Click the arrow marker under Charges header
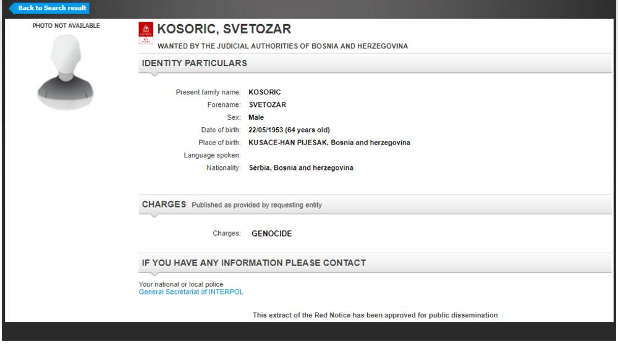Viewport: 618px width, 344px height. point(154,216)
